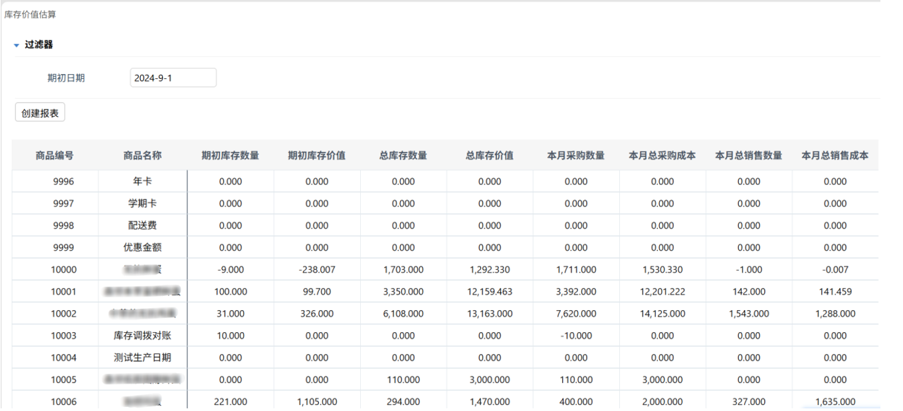Click the 本月总销售成本 column header
The image size is (903, 411).
[x=835, y=156]
